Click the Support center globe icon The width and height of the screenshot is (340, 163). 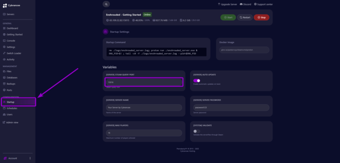click(255, 4)
